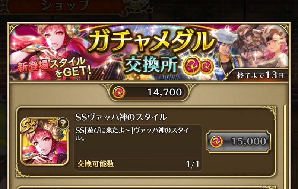The image size is (298, 189).
Task: Tap the item description box text
Action: pos(132,134)
